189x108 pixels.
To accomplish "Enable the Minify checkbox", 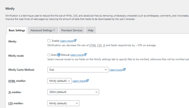I will (x=49, y=41).
